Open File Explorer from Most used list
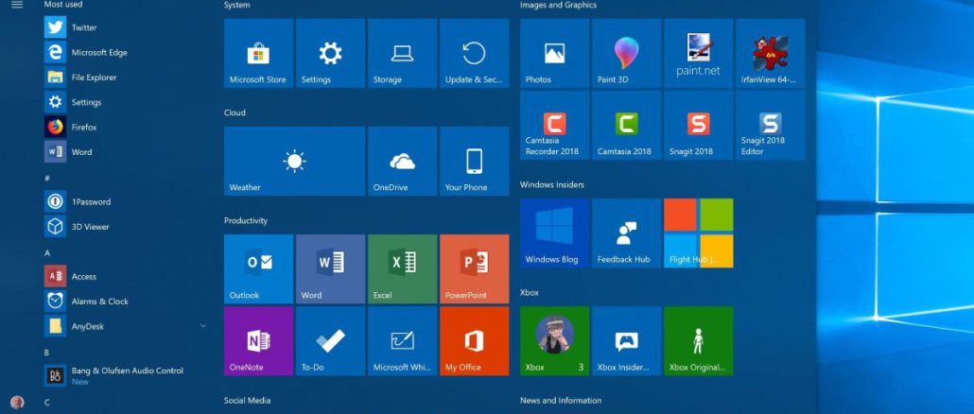Screen dimensions: 974x414 click(x=125, y=77)
